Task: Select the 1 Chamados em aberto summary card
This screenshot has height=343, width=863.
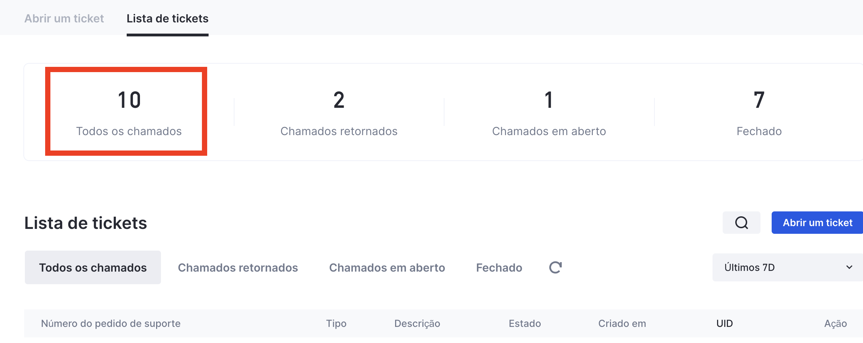Action: pyautogui.click(x=549, y=112)
